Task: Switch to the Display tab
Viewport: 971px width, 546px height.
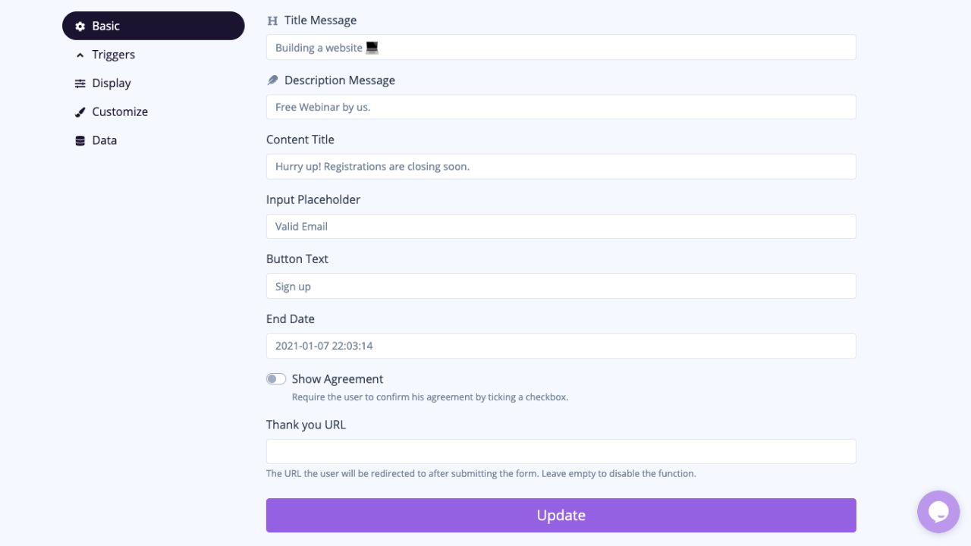Action: (112, 83)
